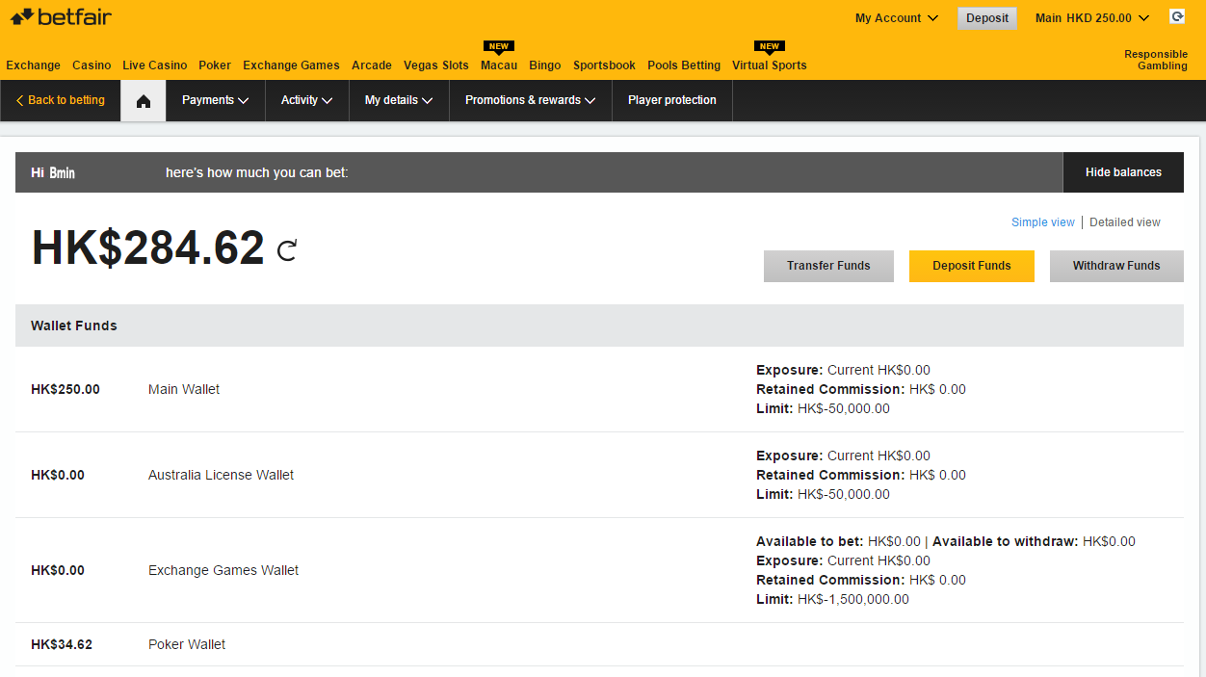This screenshot has height=677, width=1206.
Task: Click Hide balances button
Action: click(1123, 172)
